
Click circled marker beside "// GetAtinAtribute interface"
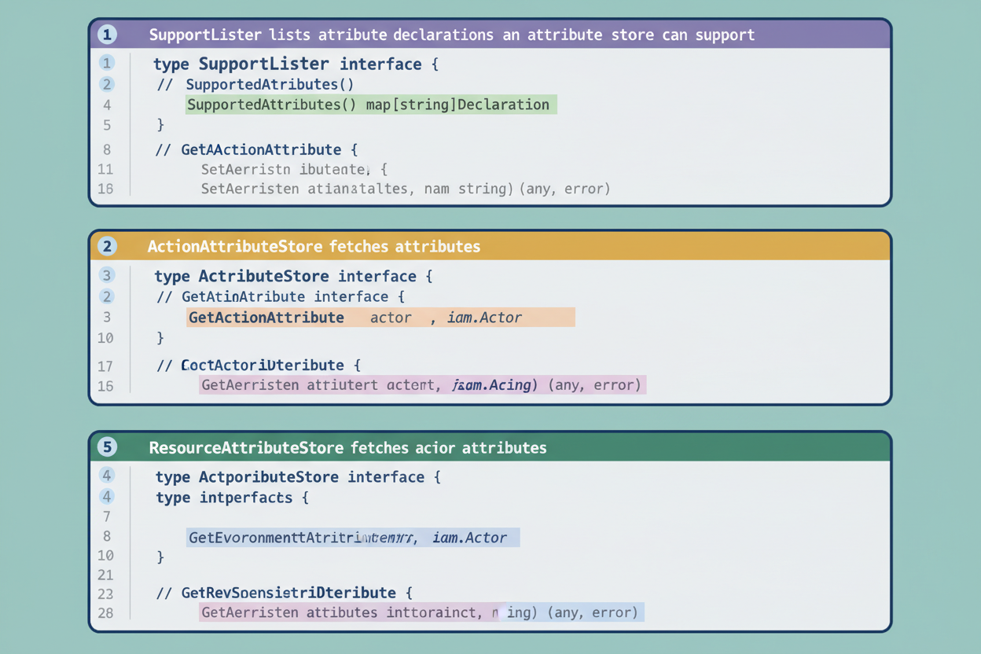(x=107, y=296)
